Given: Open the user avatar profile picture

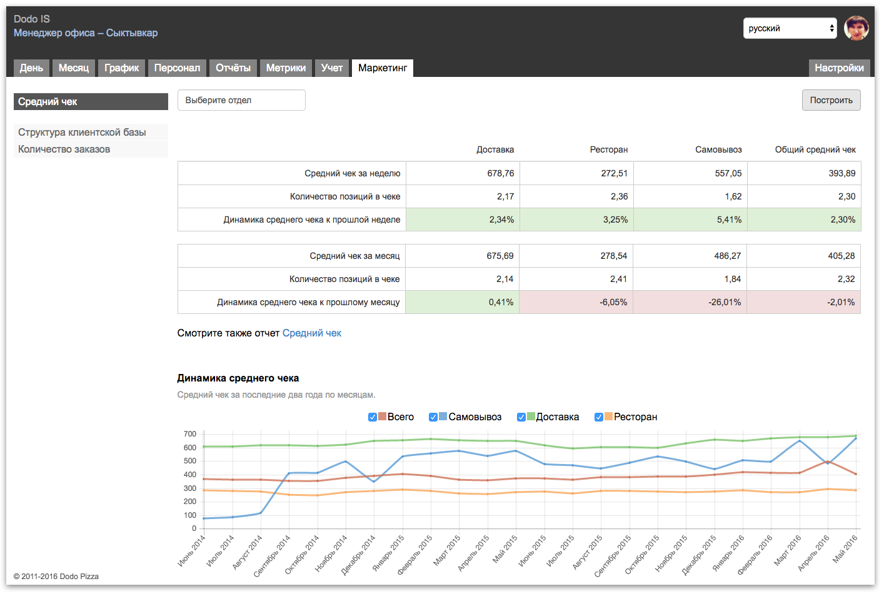Looking at the screenshot, I should click(x=856, y=28).
